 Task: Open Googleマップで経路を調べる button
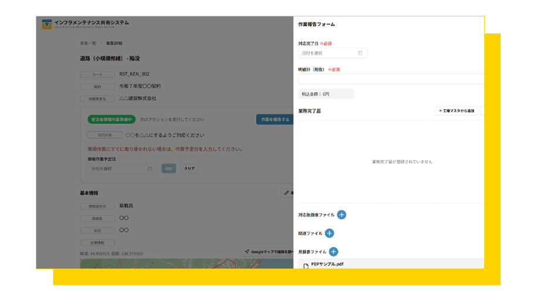click(267, 252)
